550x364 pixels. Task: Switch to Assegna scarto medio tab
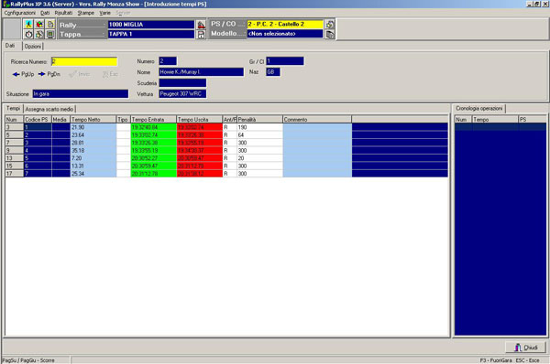(x=49, y=109)
